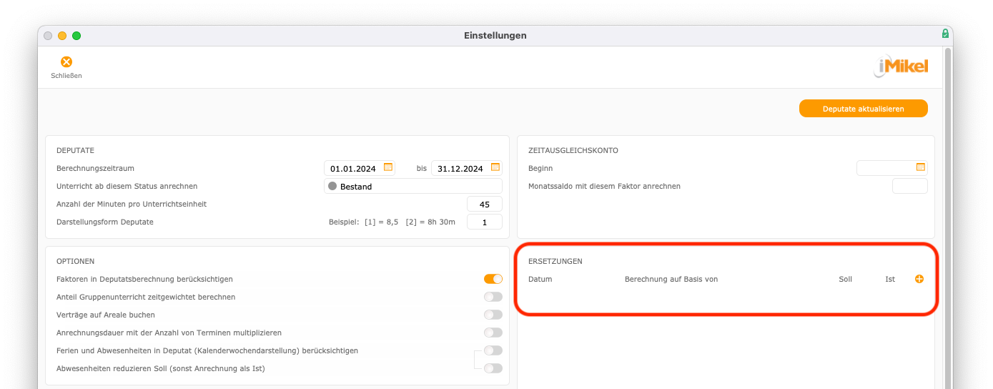Click the Monatssaldo Faktor input field
This screenshot has height=389, width=993.
pyautogui.click(x=910, y=186)
